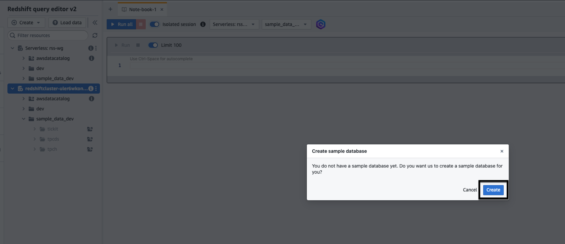
Task: Confirm with the blue Create button in dialog
Action: coord(493,190)
